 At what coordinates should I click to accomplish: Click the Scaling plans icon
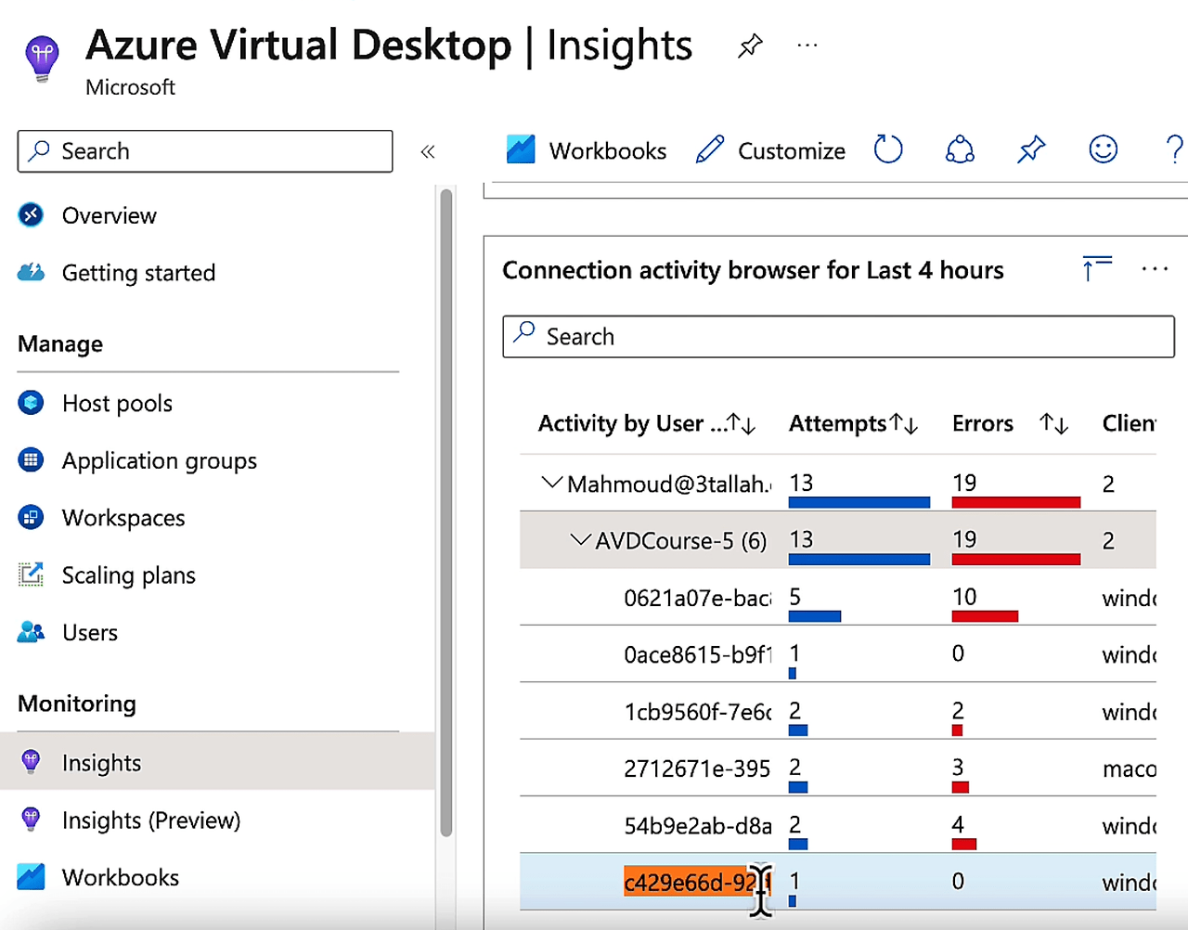click(x=31, y=575)
